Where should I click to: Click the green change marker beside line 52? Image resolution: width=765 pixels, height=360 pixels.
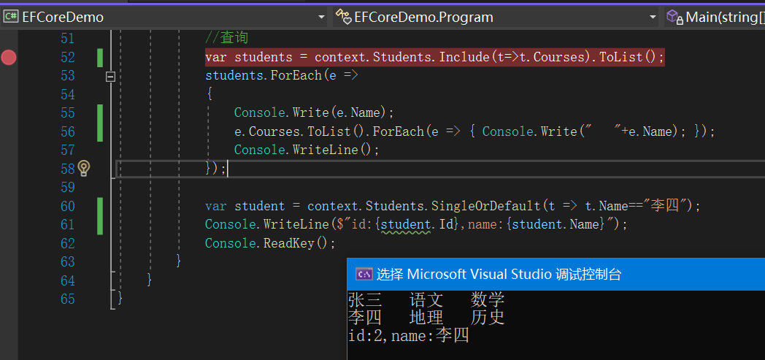tap(100, 57)
